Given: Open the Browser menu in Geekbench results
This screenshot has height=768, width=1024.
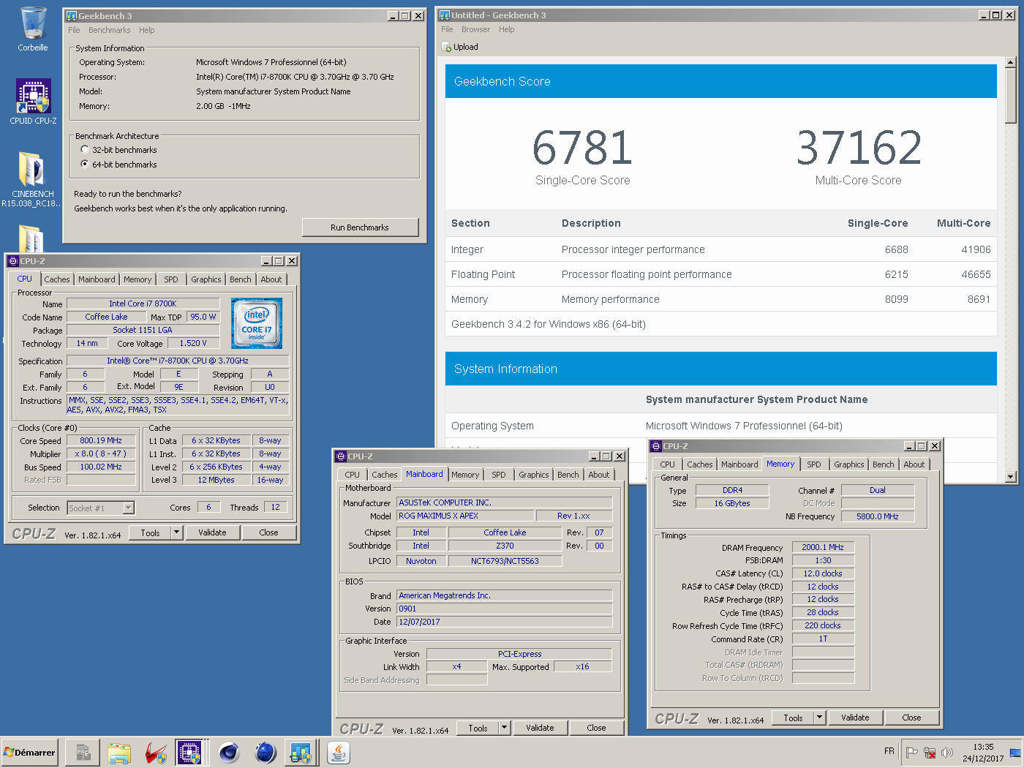Looking at the screenshot, I should tap(475, 29).
